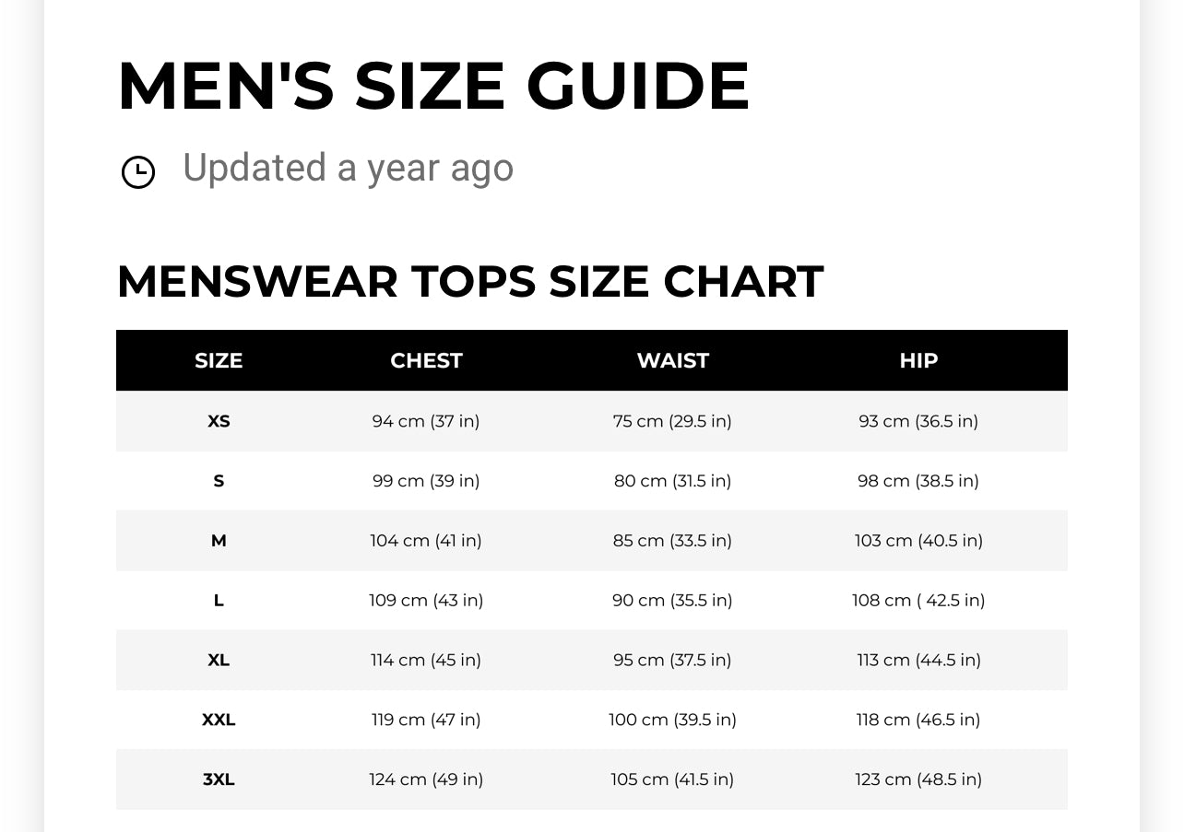Select the L size row label
The height and width of the screenshot is (832, 1184).
tap(219, 601)
